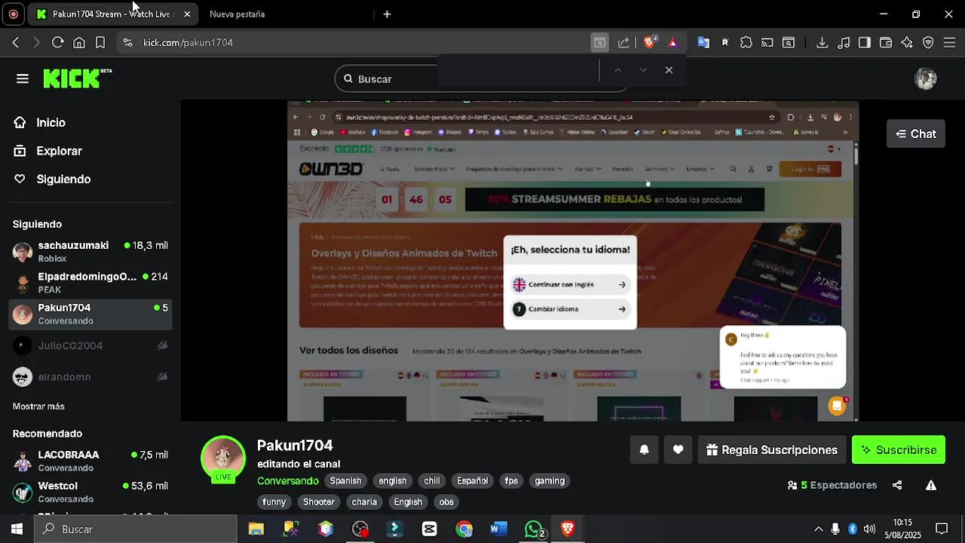Open site settings icon in address bar
This screenshot has width=965, height=543.
[x=127, y=43]
